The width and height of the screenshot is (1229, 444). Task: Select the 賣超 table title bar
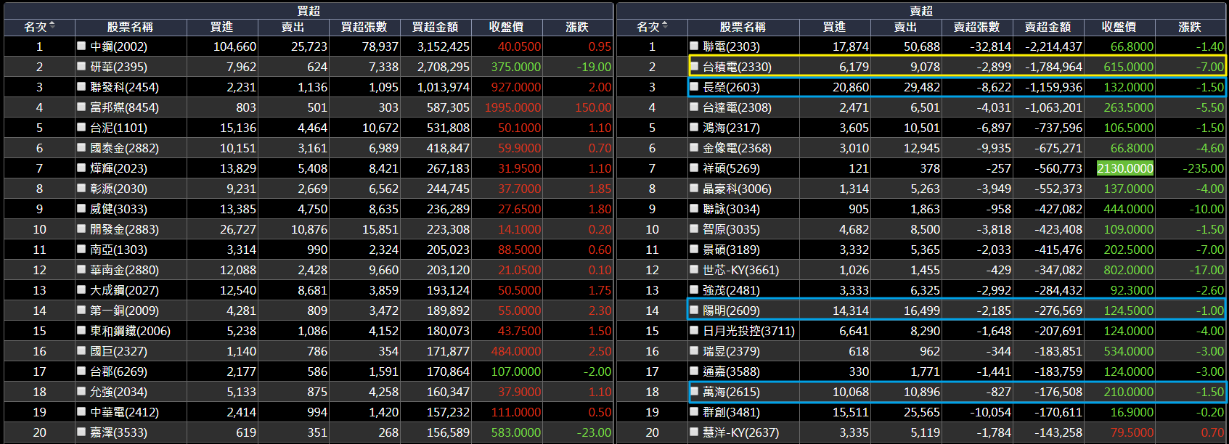pos(921,10)
